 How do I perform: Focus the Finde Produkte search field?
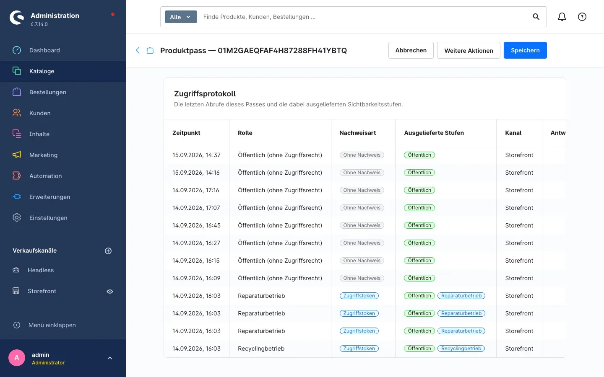point(363,17)
